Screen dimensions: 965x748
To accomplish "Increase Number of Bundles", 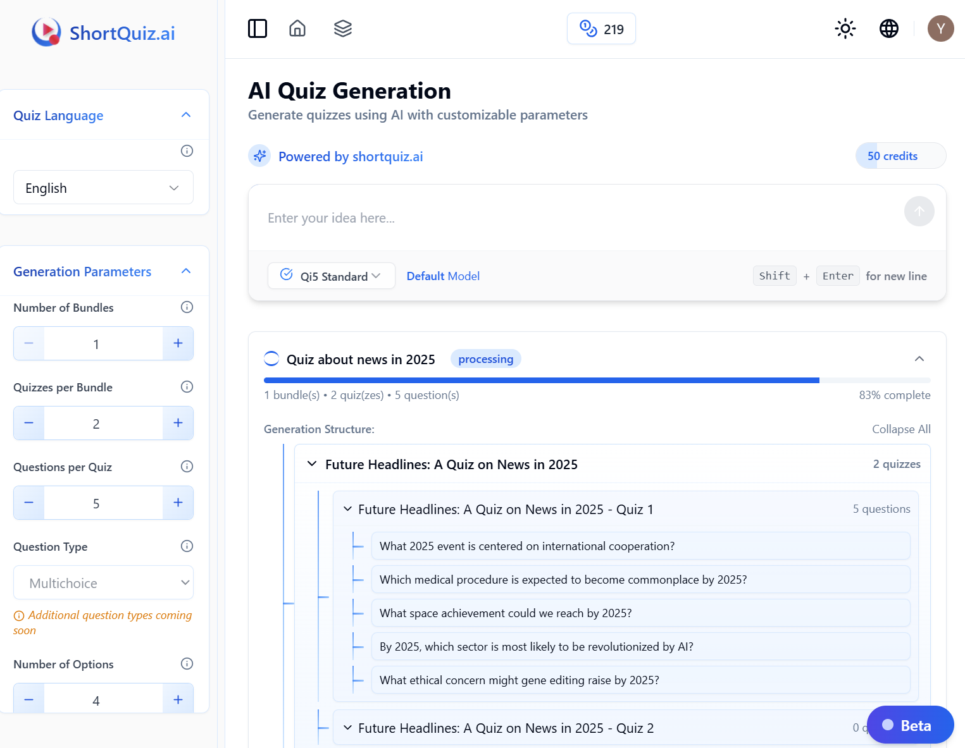I will coord(178,343).
